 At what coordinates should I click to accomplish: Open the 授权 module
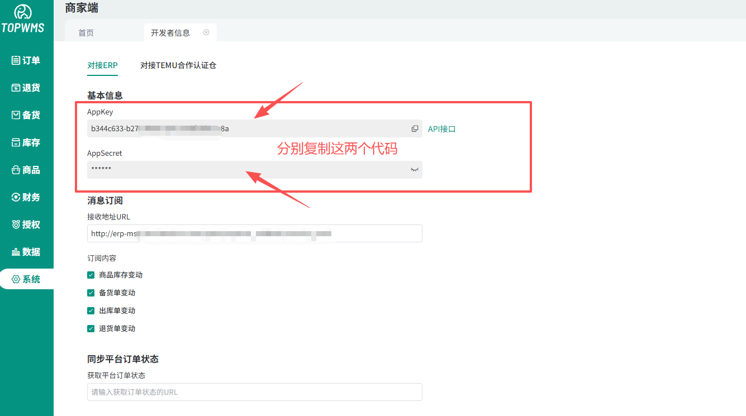[x=26, y=224]
